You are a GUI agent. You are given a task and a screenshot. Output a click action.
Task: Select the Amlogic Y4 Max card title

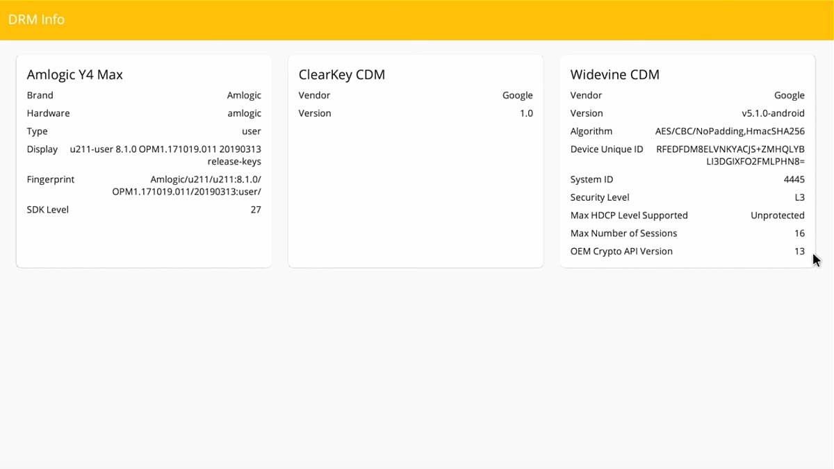click(75, 74)
